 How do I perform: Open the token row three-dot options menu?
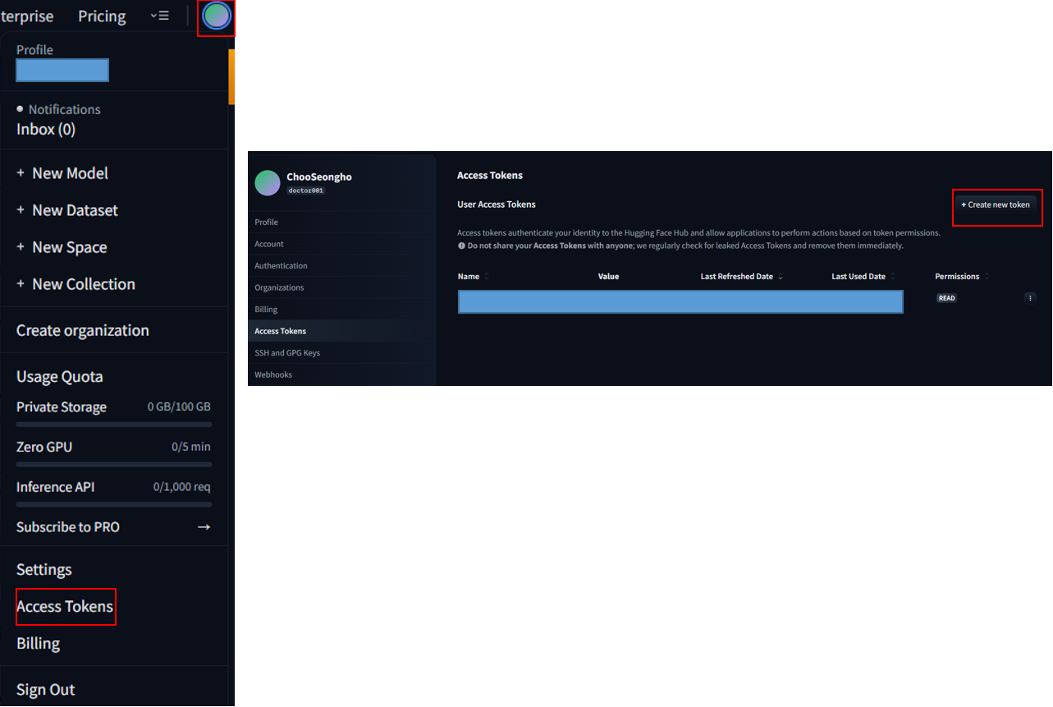click(x=1030, y=298)
